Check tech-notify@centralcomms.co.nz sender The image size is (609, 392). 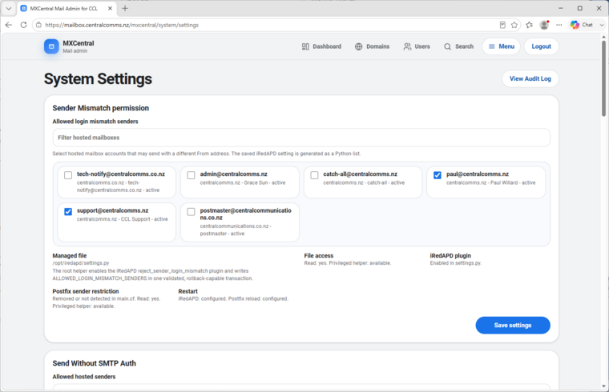tap(68, 175)
